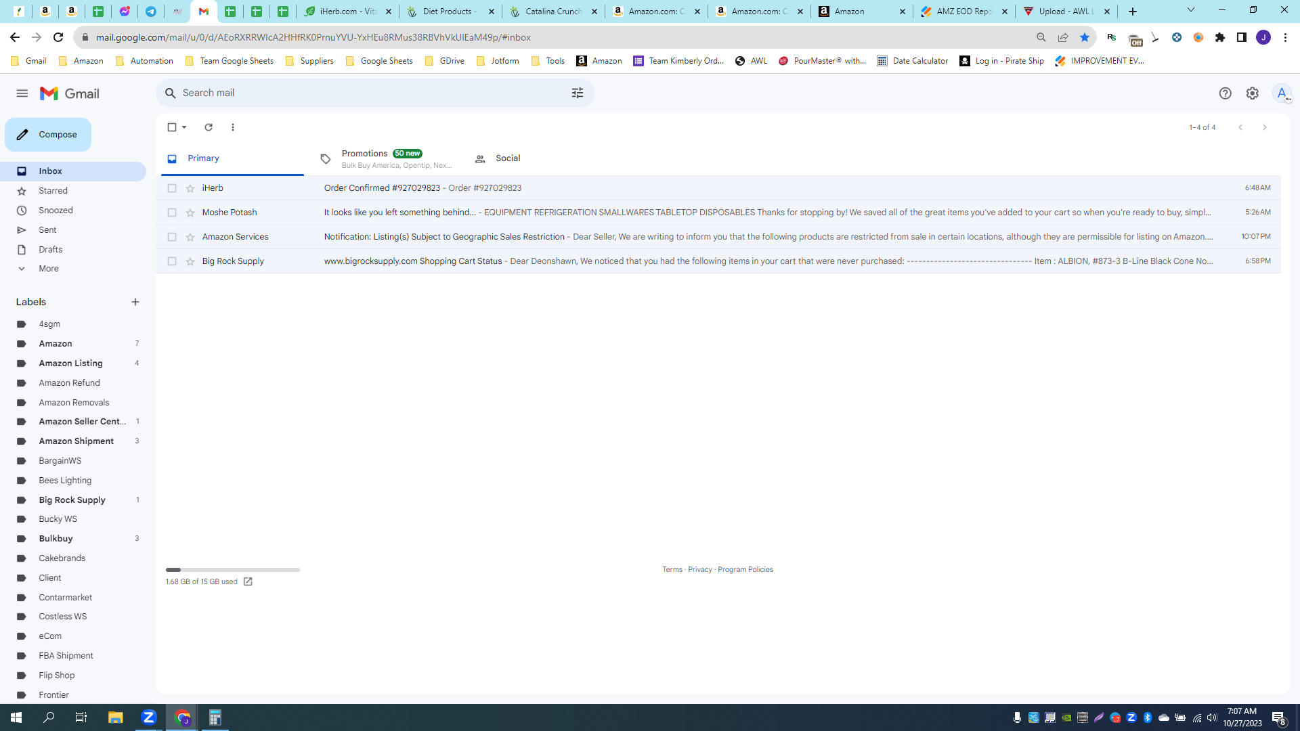The width and height of the screenshot is (1300, 731).
Task: Open the Windows notification center
Action: click(1279, 717)
